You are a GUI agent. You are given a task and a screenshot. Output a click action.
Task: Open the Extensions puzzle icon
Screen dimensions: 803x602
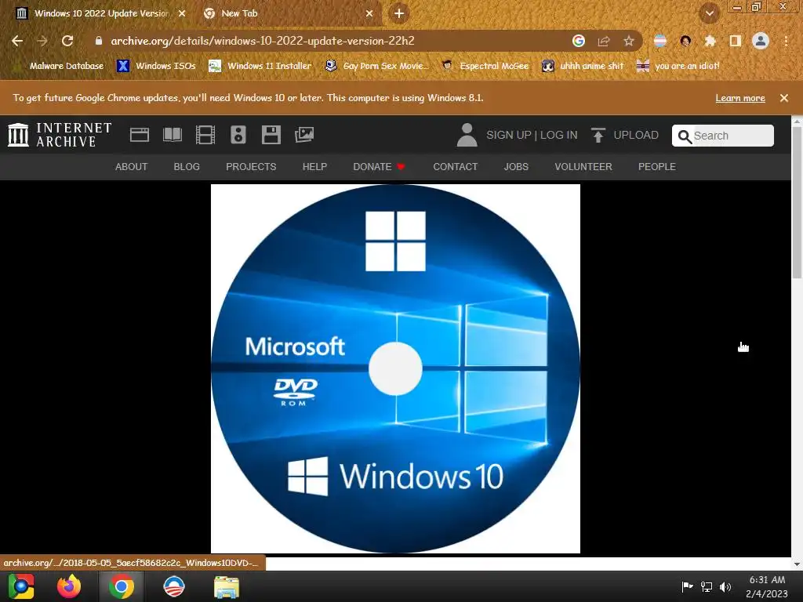(x=710, y=41)
